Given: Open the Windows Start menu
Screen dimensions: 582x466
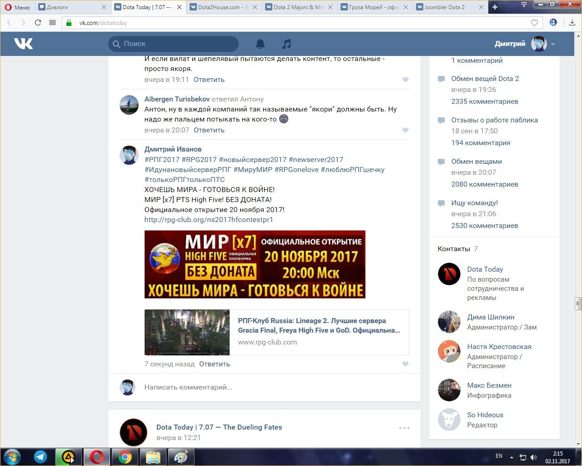Looking at the screenshot, I should click(x=12, y=457).
